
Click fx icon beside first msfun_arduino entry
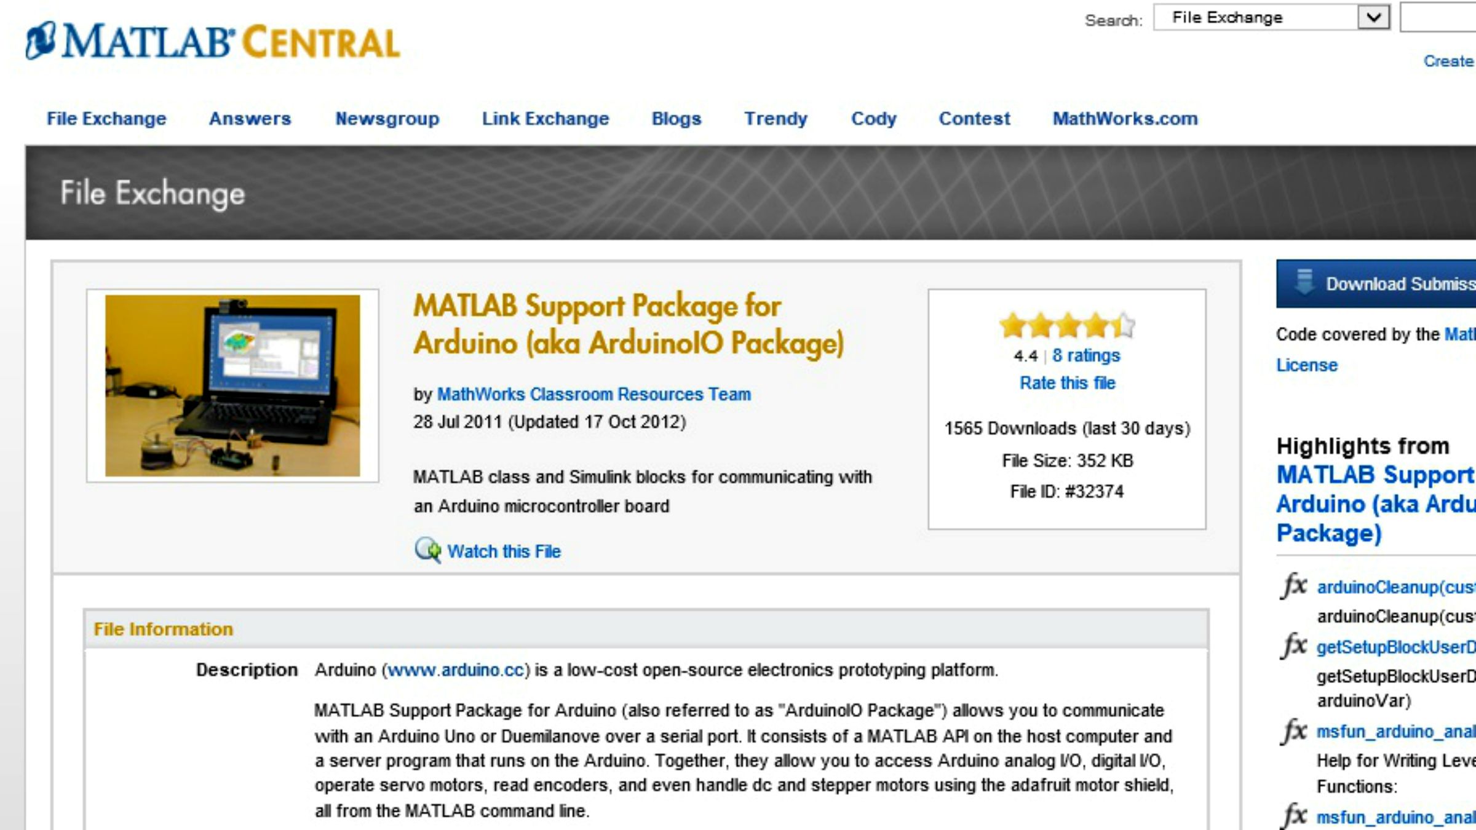1294,731
